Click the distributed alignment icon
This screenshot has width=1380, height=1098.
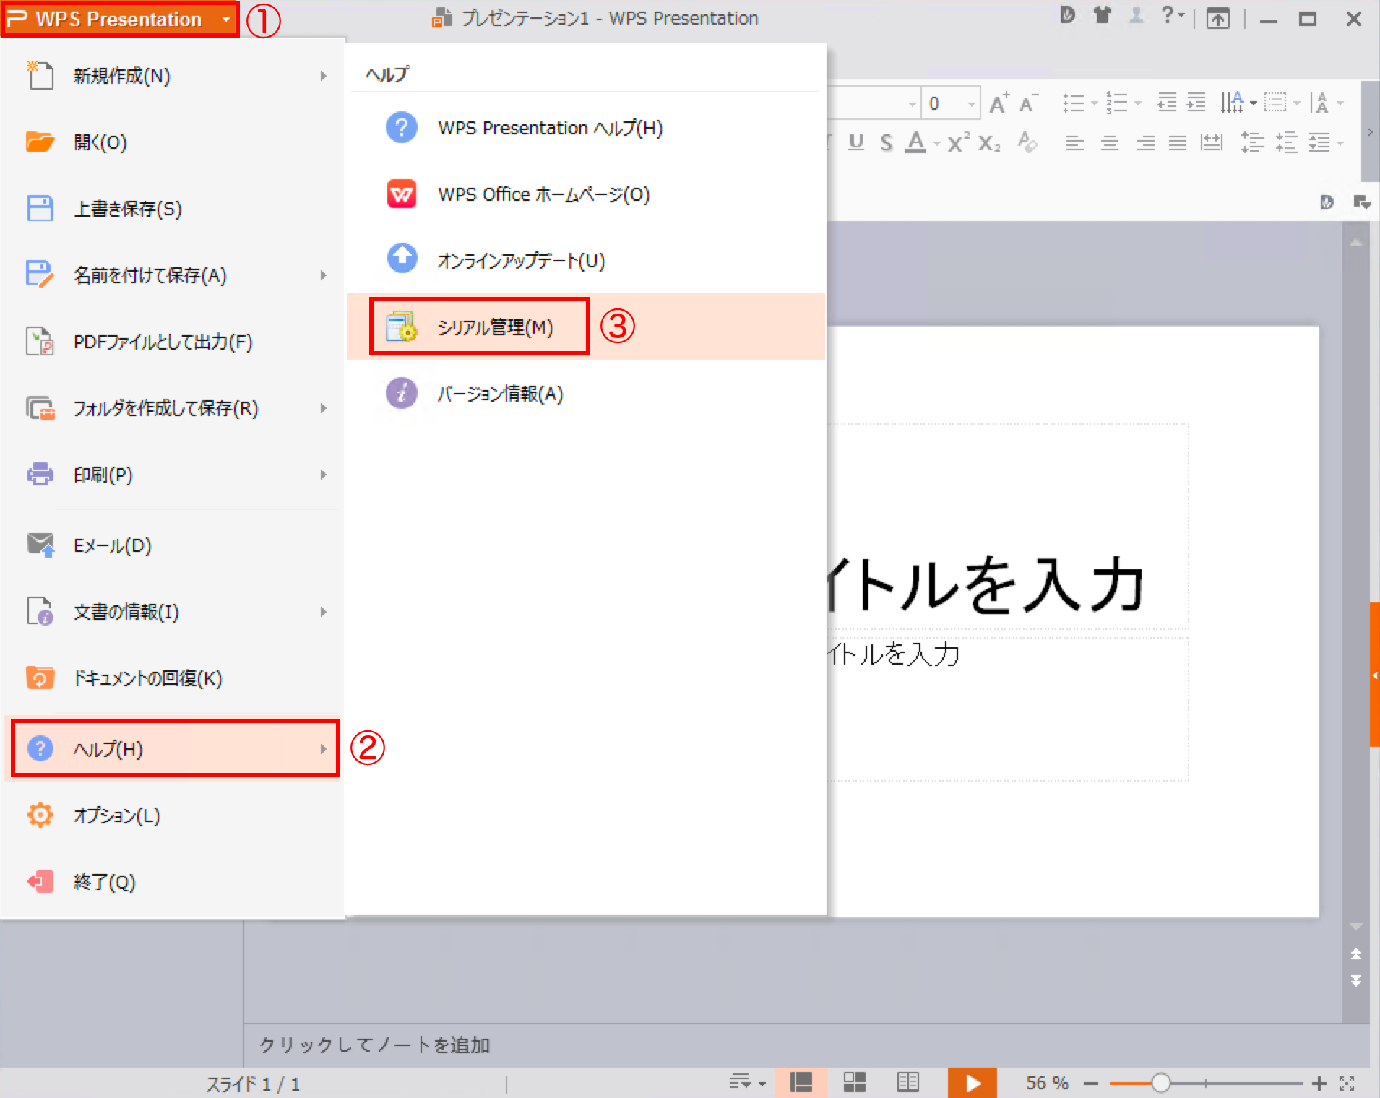pos(1212,143)
